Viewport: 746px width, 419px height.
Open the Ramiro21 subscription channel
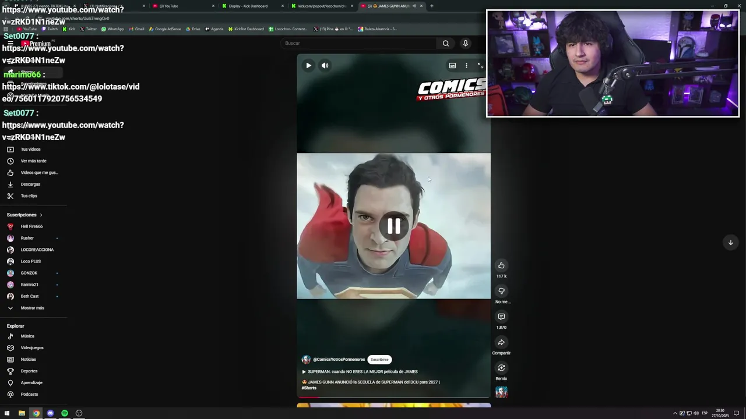coord(30,285)
